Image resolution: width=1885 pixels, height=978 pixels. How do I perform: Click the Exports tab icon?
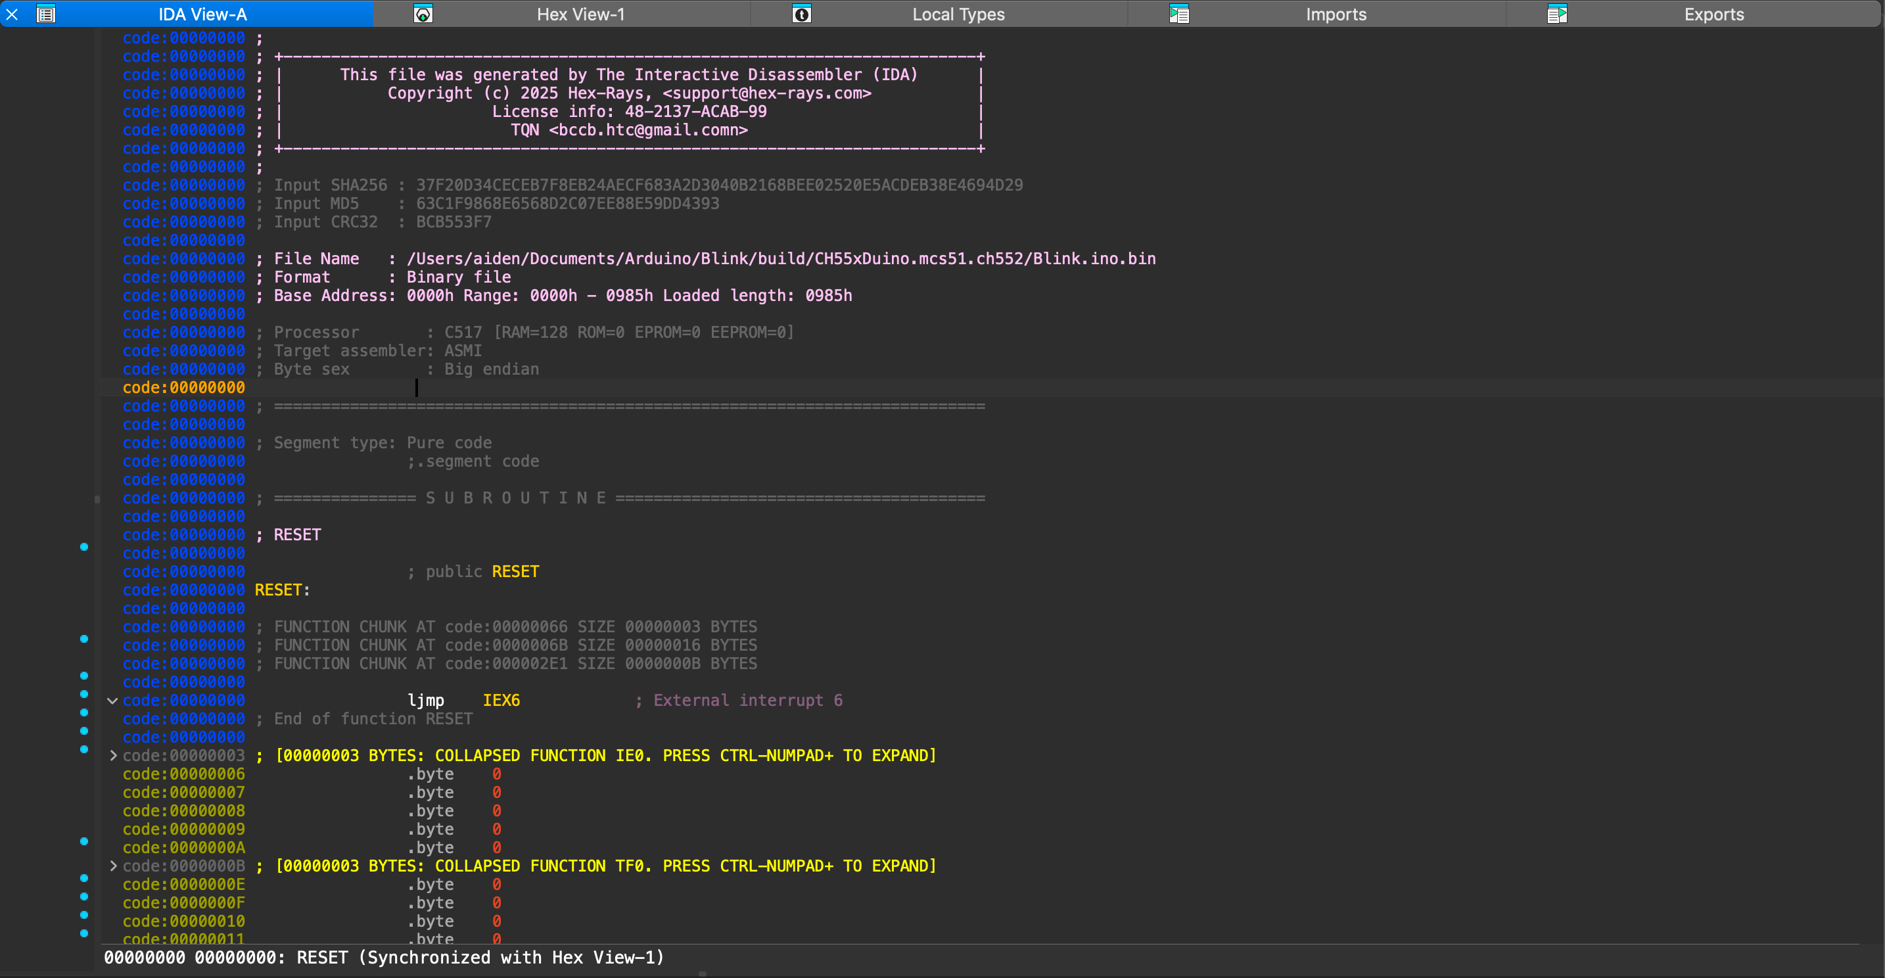[x=1557, y=14]
